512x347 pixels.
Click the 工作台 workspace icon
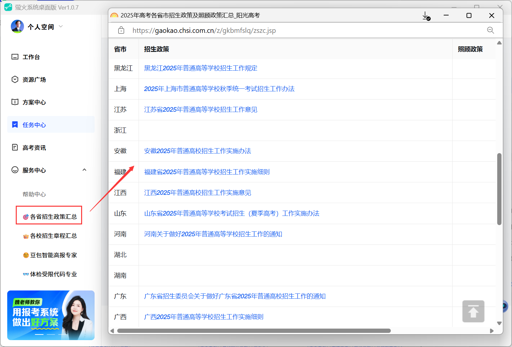click(15, 57)
